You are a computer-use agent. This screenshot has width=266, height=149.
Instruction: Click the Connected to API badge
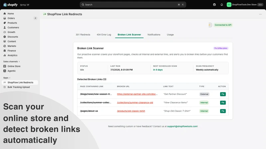(x=223, y=25)
